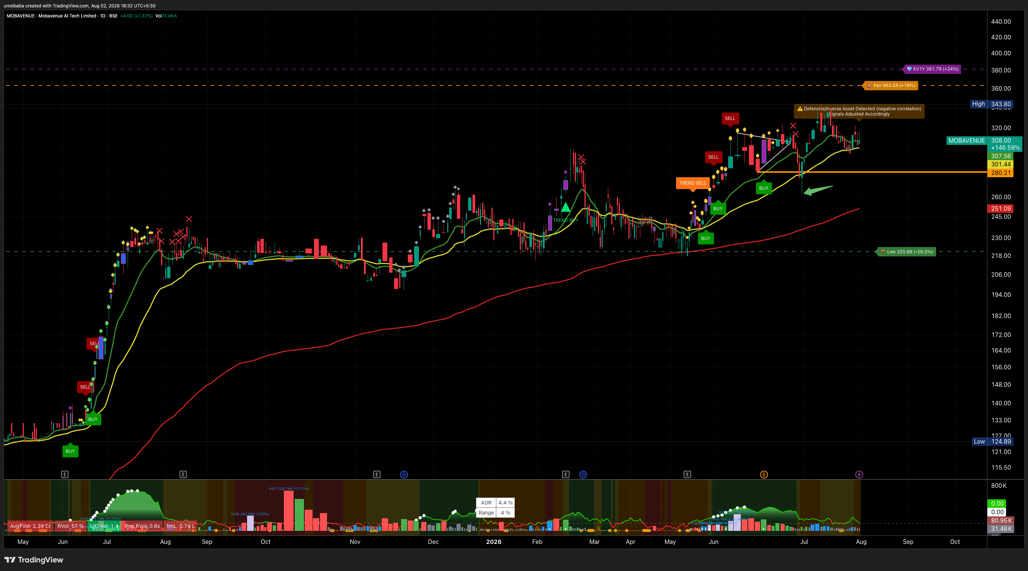Click the U/D Vol 1.4 stat

coord(104,526)
